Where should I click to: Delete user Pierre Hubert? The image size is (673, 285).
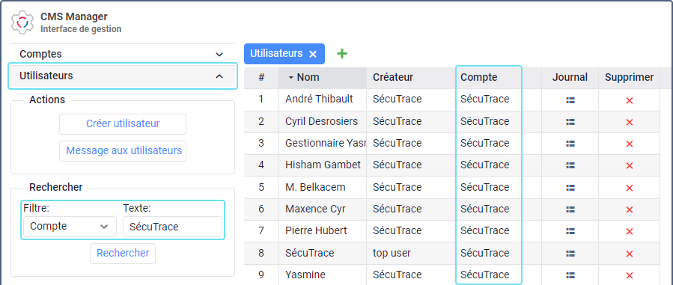630,231
